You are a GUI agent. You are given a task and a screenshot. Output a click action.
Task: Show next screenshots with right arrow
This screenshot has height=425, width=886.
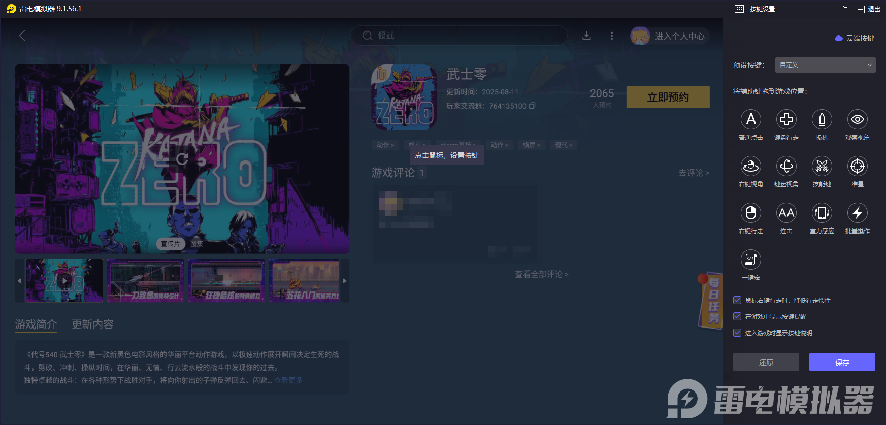click(x=345, y=281)
